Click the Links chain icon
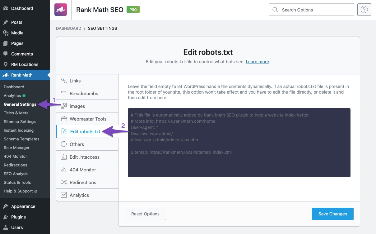The width and height of the screenshot is (376, 234). [64, 81]
